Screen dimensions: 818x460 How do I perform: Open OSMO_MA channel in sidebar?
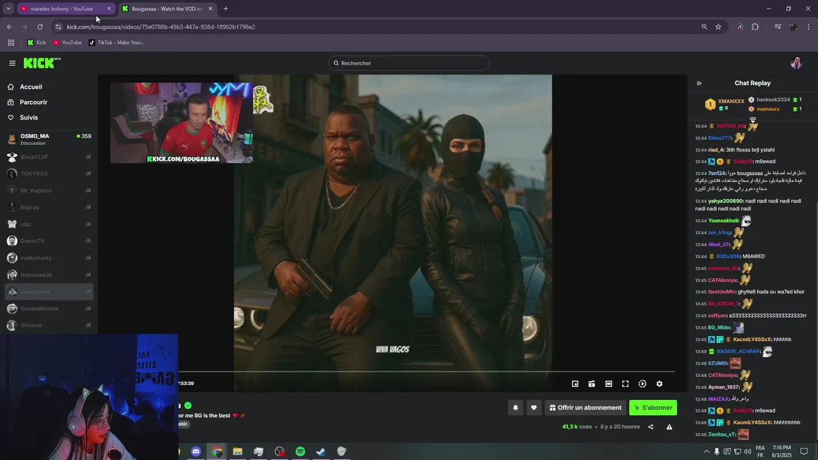[49, 139]
